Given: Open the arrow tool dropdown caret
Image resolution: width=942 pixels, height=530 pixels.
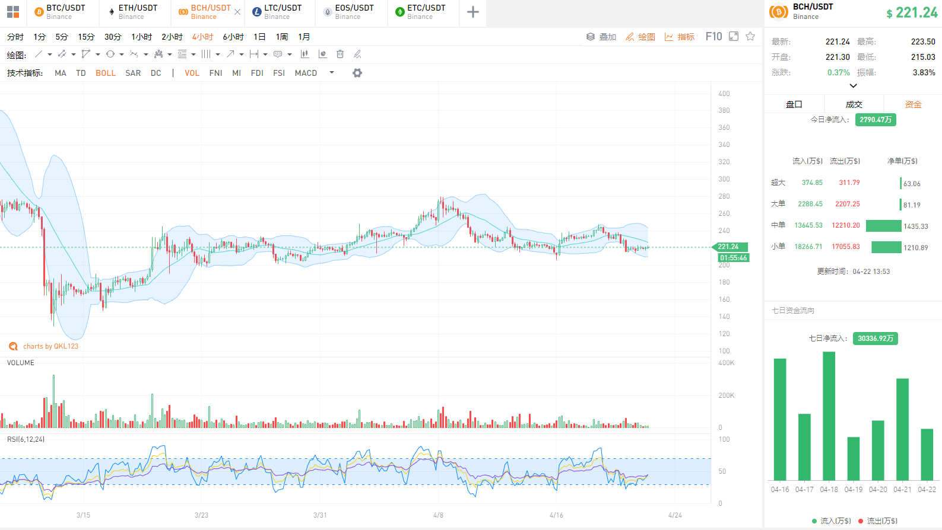Looking at the screenshot, I should pyautogui.click(x=242, y=55).
